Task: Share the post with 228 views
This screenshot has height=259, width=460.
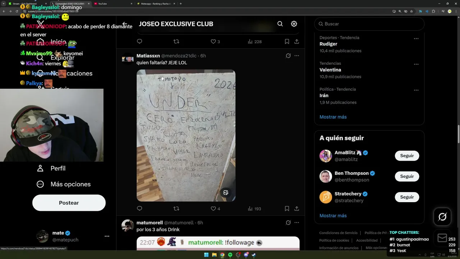Action: point(296,41)
